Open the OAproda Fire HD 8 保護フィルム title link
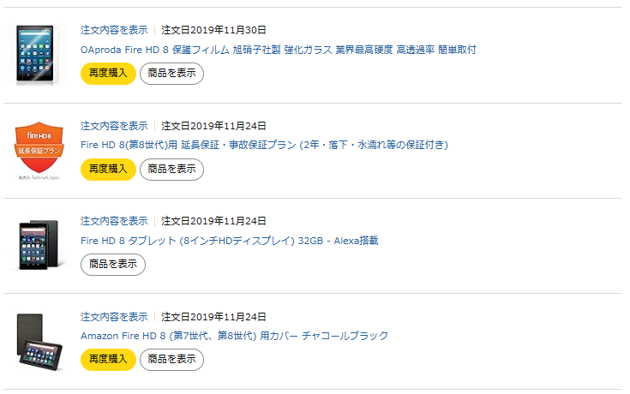This screenshot has height=394, width=630. [279, 50]
